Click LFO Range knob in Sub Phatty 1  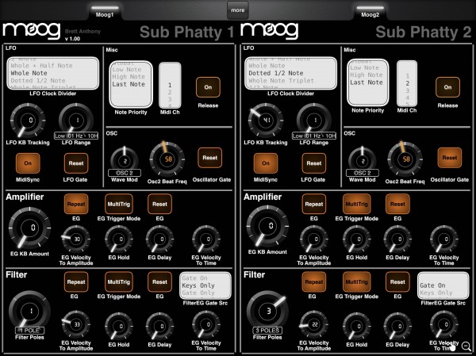76,120
